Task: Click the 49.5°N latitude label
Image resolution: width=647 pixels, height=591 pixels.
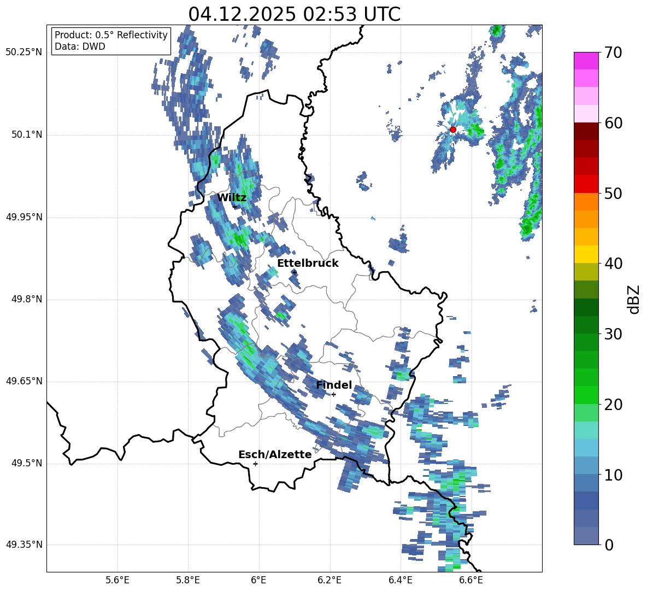Action: (x=27, y=463)
